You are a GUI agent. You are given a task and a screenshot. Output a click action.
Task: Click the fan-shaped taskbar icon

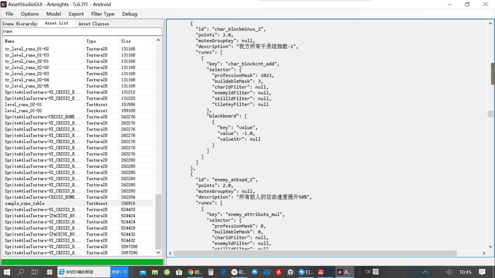(x=49, y=272)
